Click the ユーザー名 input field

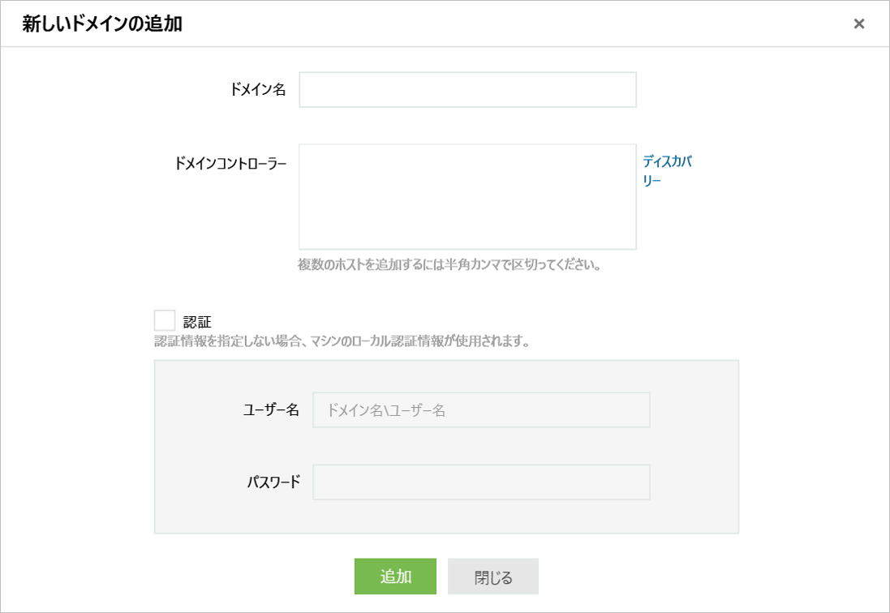(x=481, y=410)
